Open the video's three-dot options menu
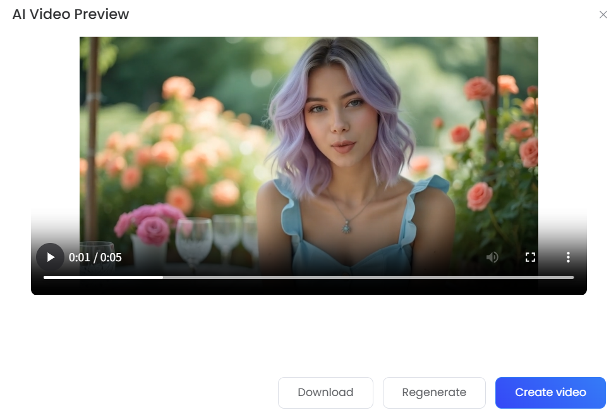Viewport: 616px width, 415px height. 568,257
